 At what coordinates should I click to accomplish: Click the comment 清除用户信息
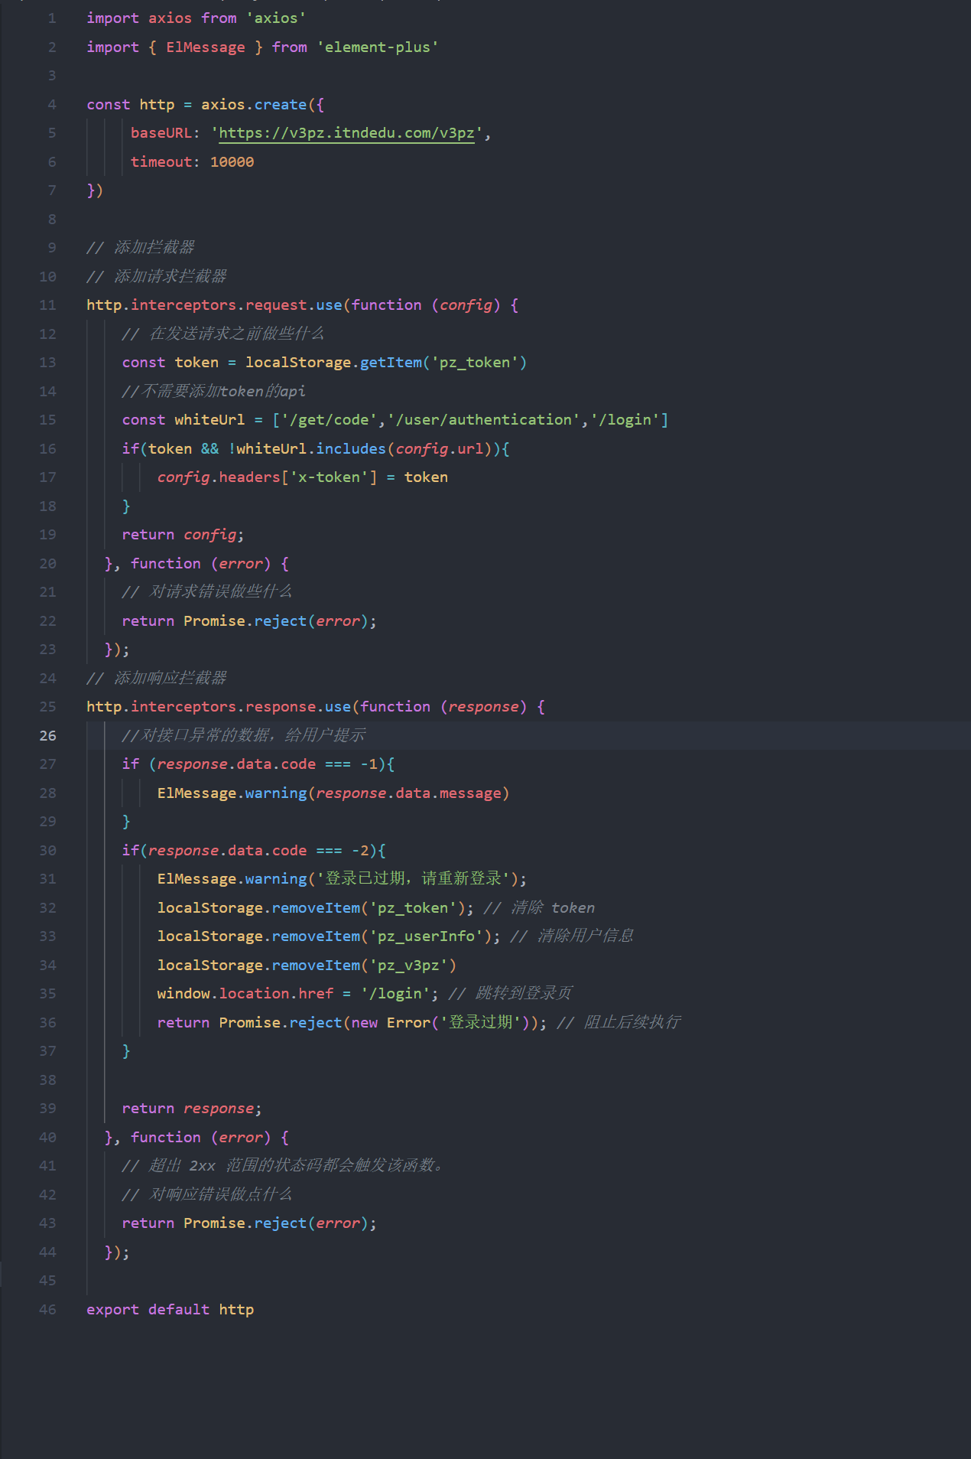(572, 936)
